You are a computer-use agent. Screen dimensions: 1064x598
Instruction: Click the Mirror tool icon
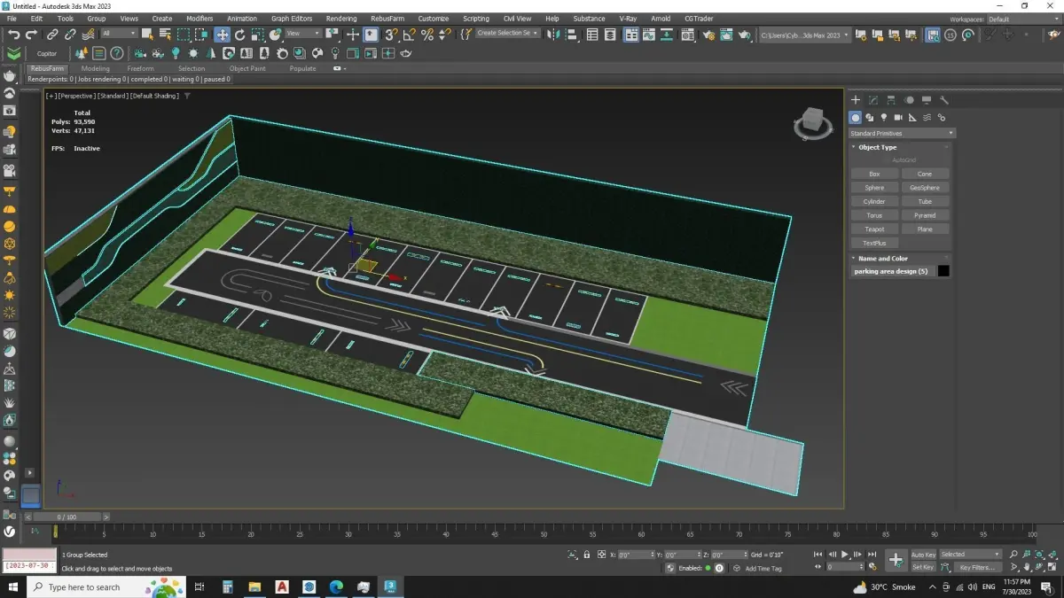pyautogui.click(x=555, y=35)
